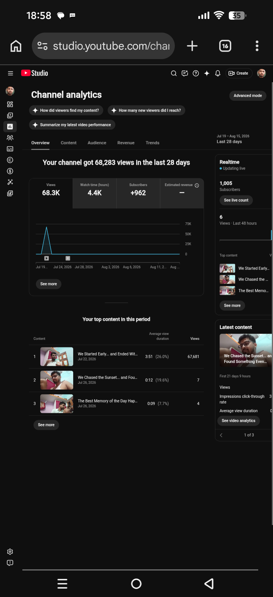Tap the browser home icon

(x=16, y=46)
